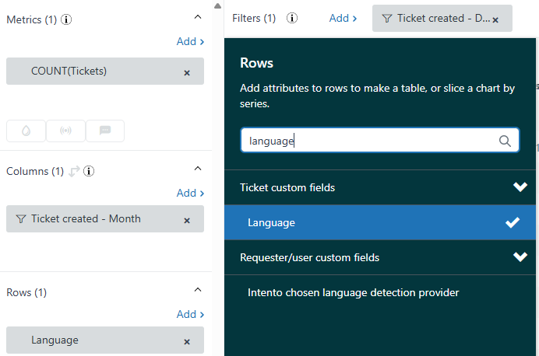The image size is (539, 356).
Task: Remove the COUNT(Tickets) metric
Action: coord(187,72)
